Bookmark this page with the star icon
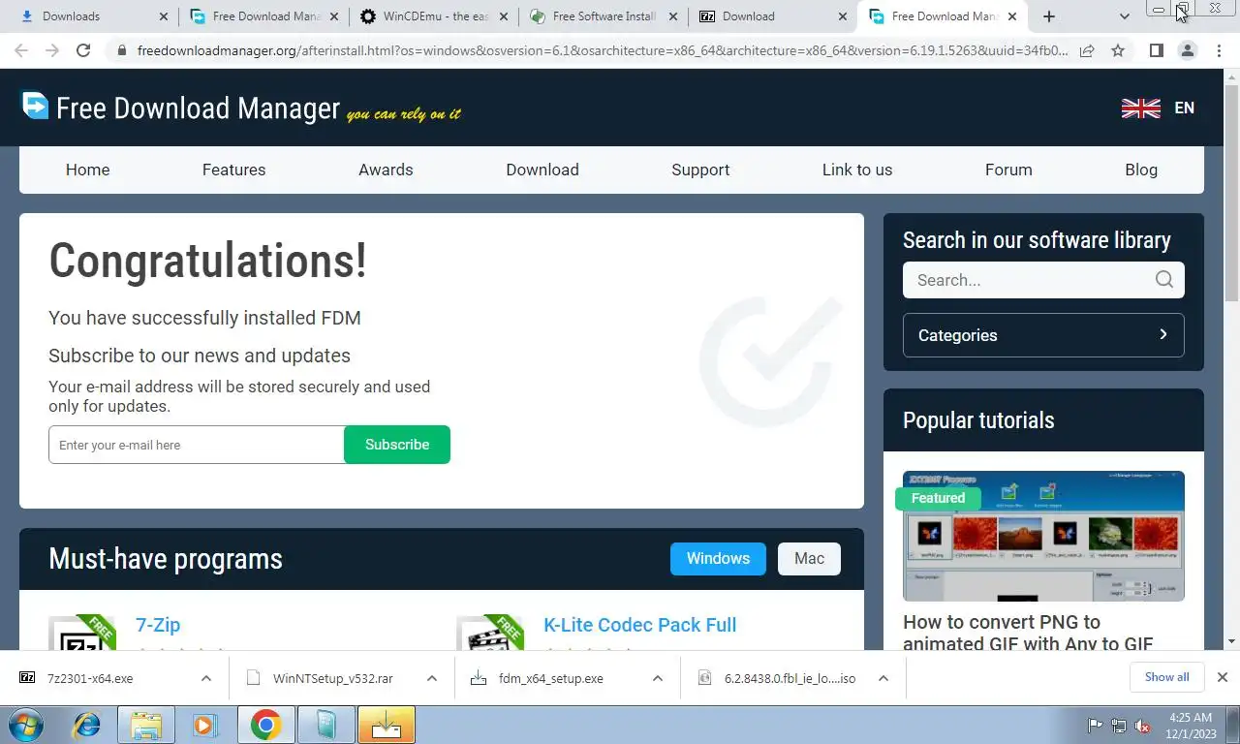This screenshot has height=744, width=1240. tap(1118, 50)
